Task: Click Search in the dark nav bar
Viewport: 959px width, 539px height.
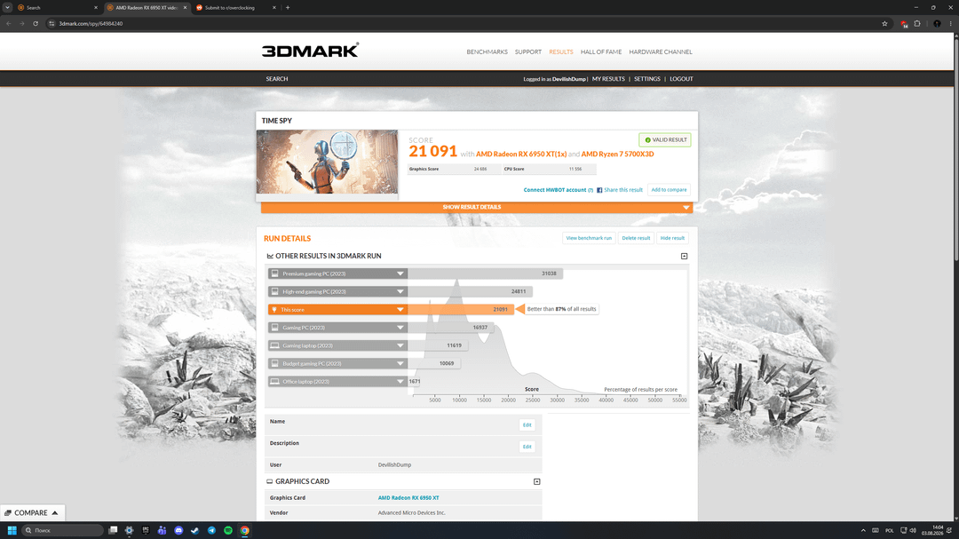Action: [x=276, y=79]
